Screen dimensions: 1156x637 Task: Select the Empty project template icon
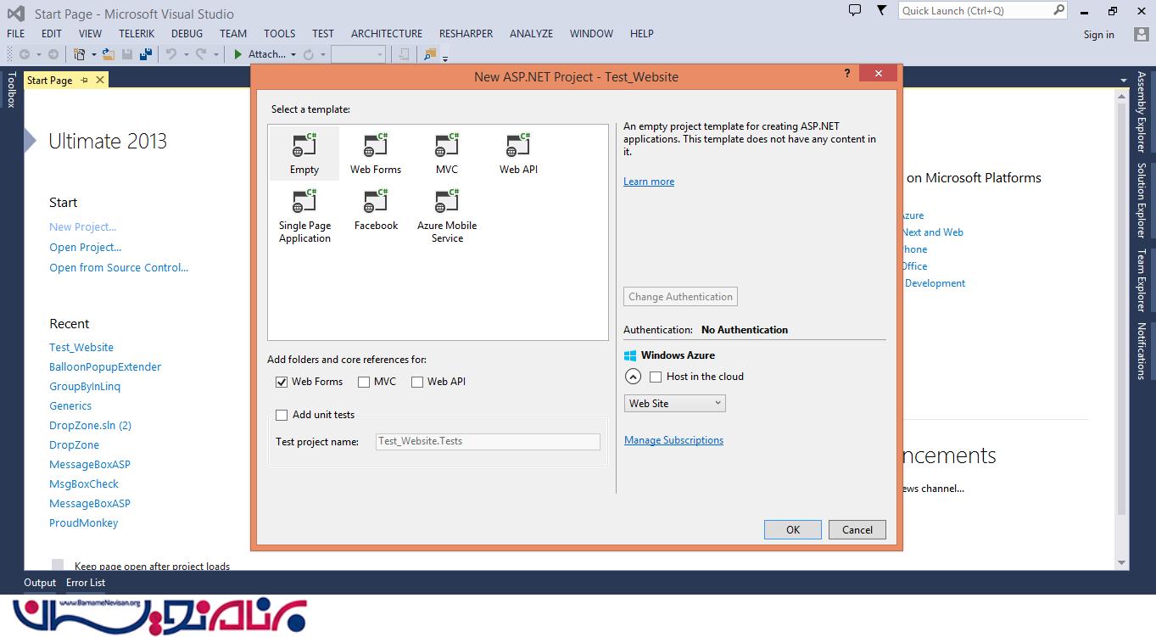[304, 146]
